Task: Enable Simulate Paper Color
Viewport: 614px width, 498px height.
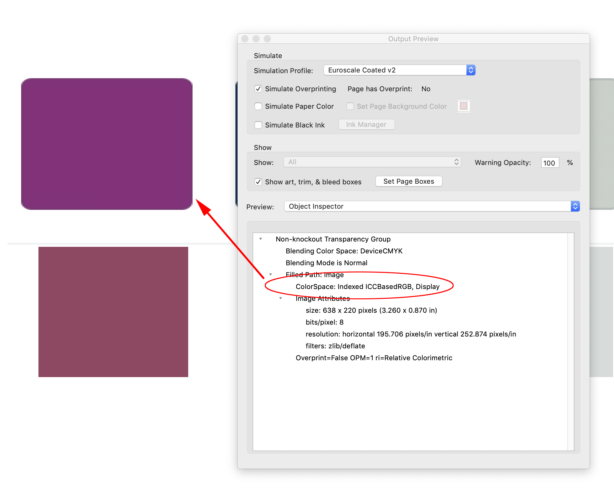Action: point(258,106)
